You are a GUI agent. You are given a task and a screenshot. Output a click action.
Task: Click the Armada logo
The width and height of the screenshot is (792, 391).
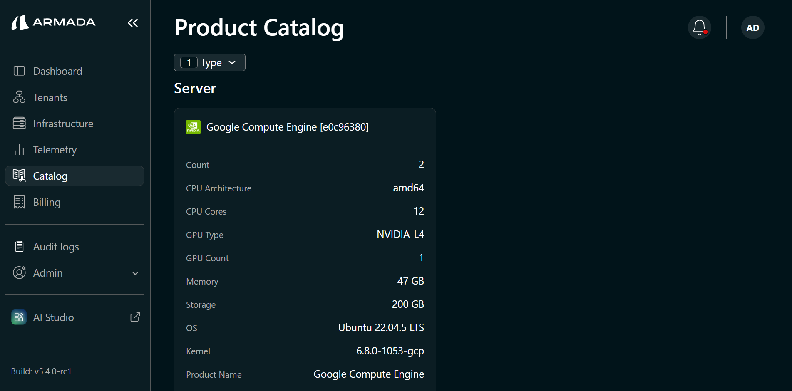tap(53, 22)
